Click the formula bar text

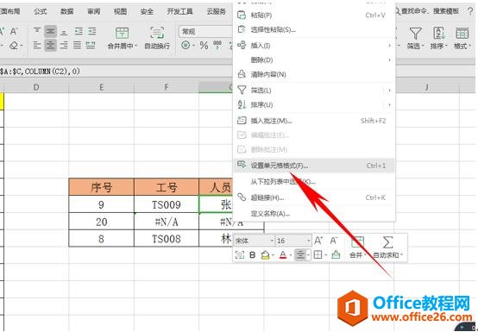[x=40, y=72]
